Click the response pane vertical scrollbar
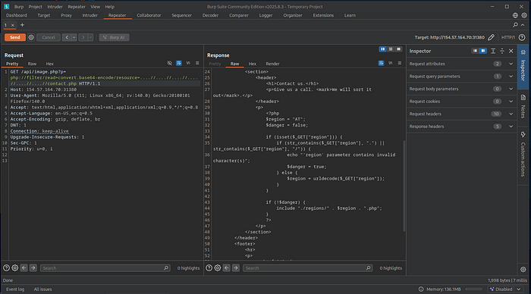Image resolution: width=531 pixels, height=294 pixels. point(404,186)
